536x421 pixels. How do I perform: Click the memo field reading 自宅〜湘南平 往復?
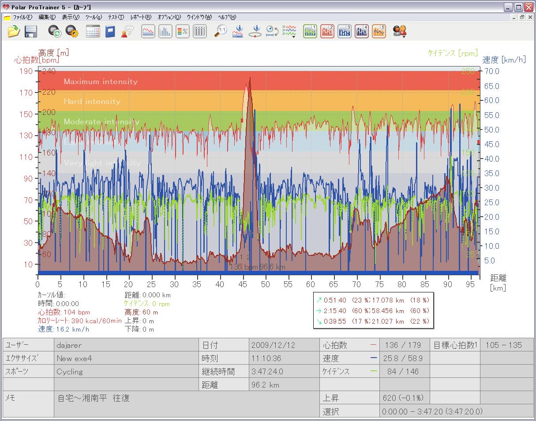[187, 404]
